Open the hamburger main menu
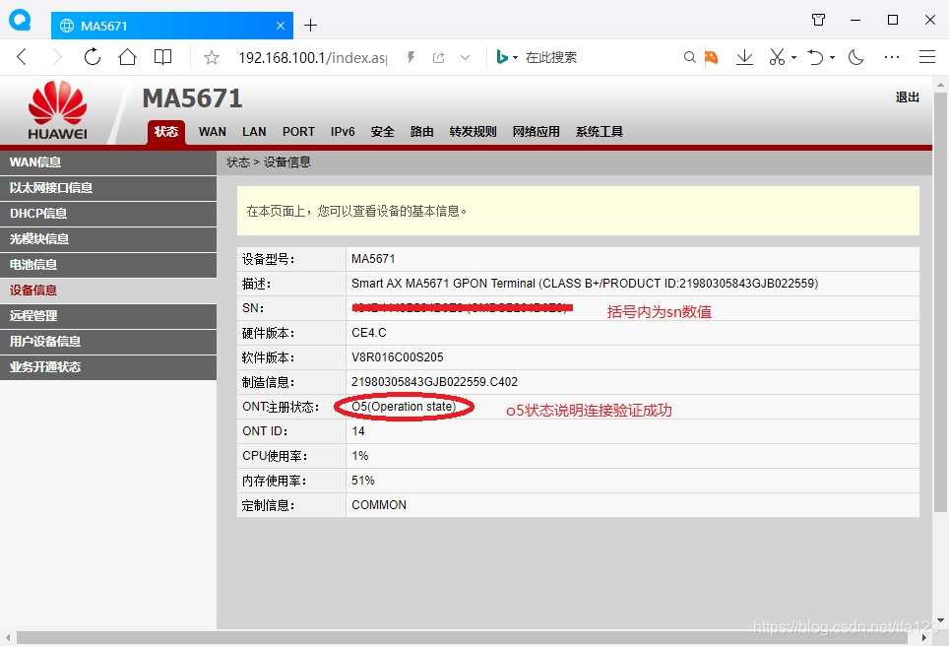The width and height of the screenshot is (949, 646). pos(927,57)
